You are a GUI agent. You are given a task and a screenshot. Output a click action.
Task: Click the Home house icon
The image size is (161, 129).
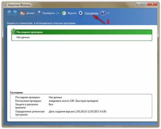click(23, 13)
